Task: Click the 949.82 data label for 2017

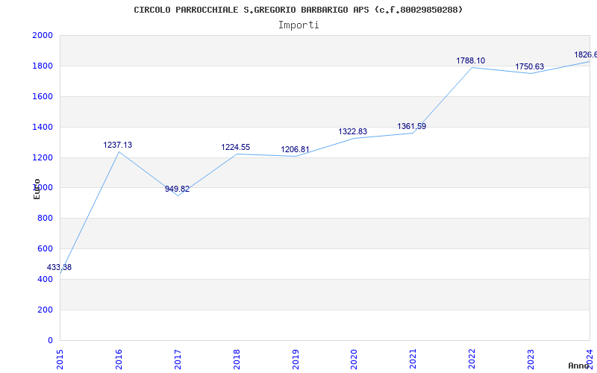Action: click(x=178, y=189)
